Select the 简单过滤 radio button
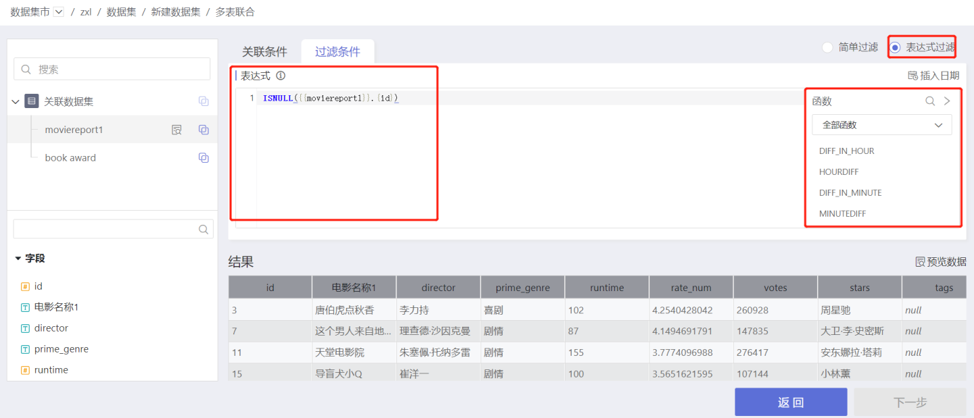 [x=827, y=47]
